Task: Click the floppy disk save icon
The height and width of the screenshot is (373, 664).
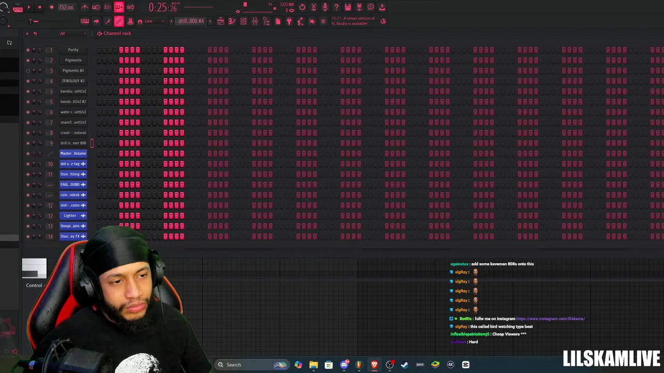Action: click(348, 7)
